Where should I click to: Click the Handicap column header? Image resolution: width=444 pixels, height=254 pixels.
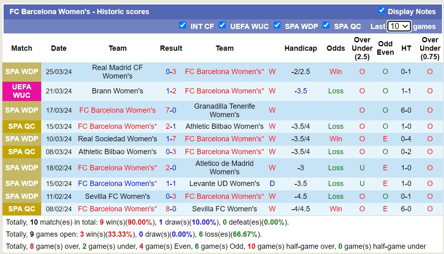click(x=301, y=48)
